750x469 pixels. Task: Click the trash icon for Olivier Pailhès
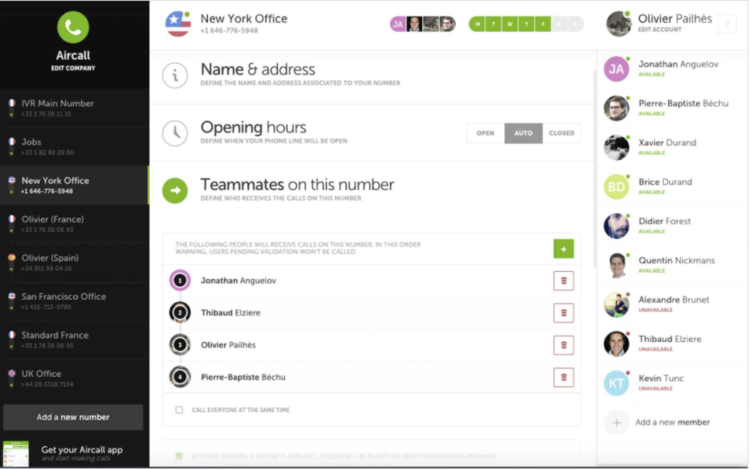564,345
